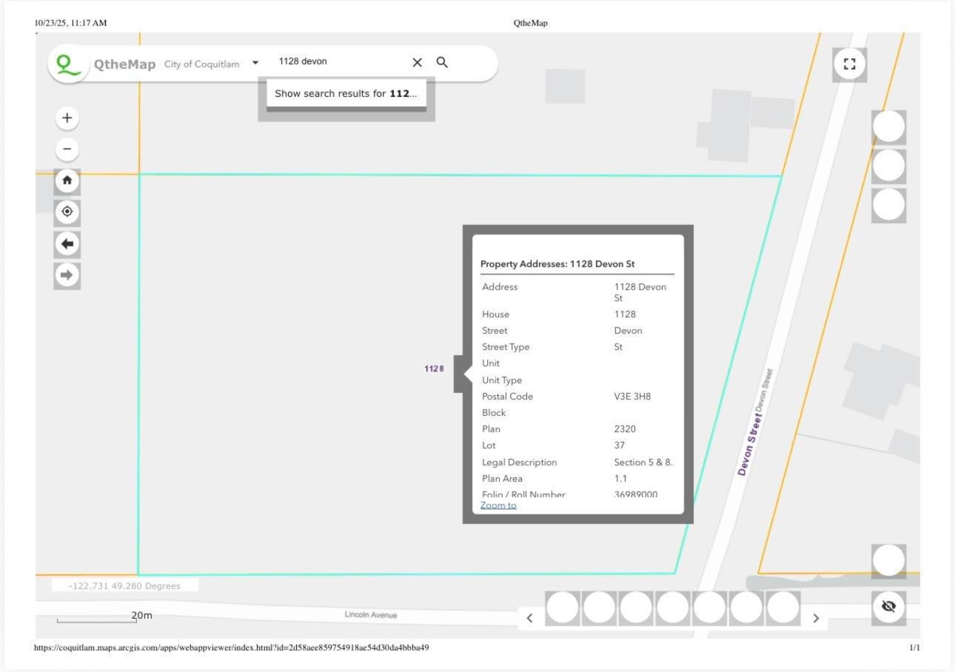Click the 'Zoom to' link in the popup
Screen dimensions: 955x672
pos(498,505)
